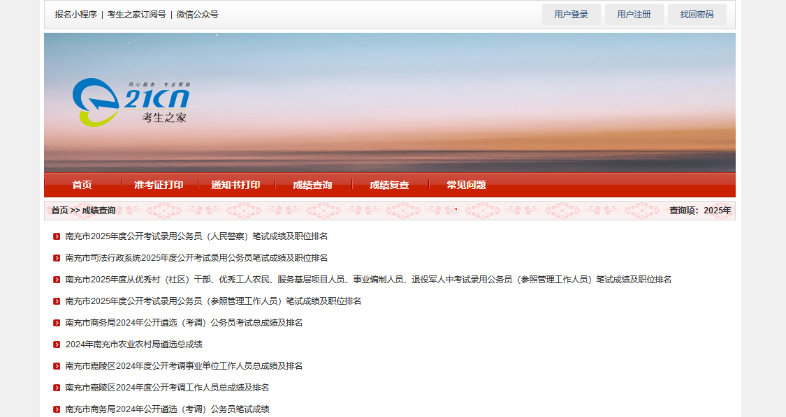Open the 准考证打印 navigation tab
786x417 pixels.
(x=159, y=185)
